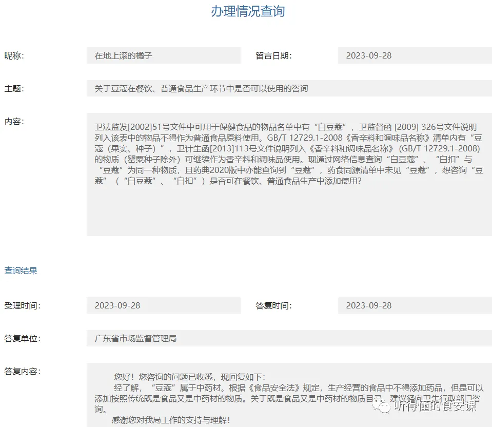Click the 答复时间 label
The image size is (492, 427).
[272, 305]
